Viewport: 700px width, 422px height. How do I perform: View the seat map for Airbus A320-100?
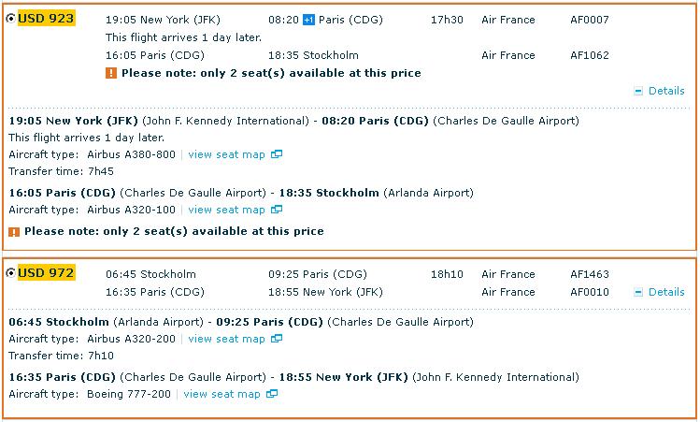click(226, 211)
